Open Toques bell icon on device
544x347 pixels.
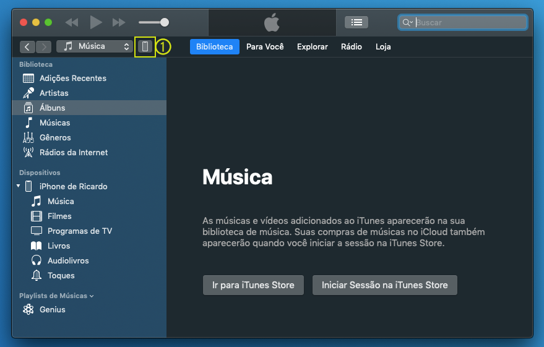click(x=37, y=276)
